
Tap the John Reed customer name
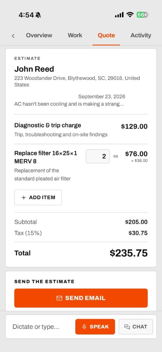(34, 69)
